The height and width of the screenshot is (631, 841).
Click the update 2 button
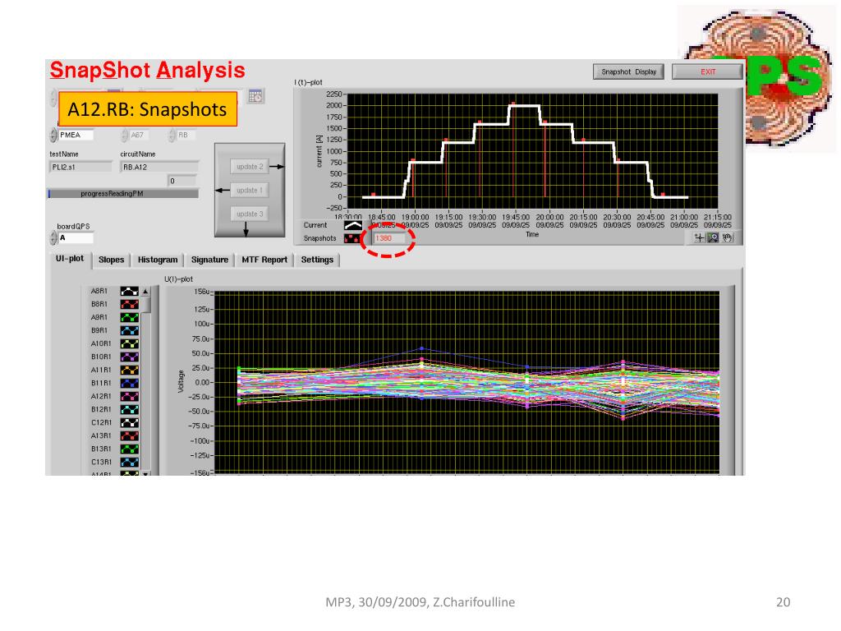coord(250,167)
